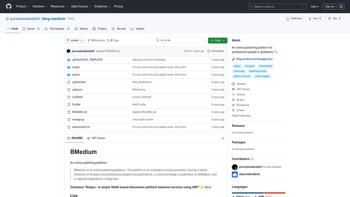Open dependabot[bot] contributor avatar
The image size is (350, 197).
click(235, 174)
